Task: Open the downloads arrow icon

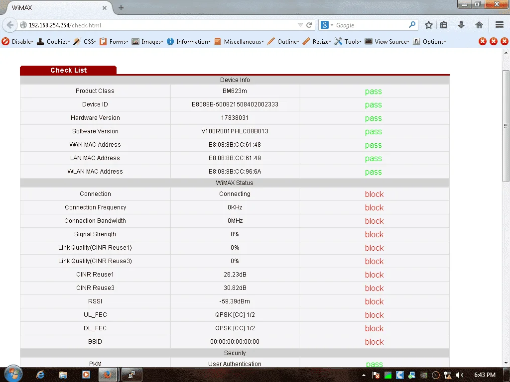Action: [x=461, y=25]
